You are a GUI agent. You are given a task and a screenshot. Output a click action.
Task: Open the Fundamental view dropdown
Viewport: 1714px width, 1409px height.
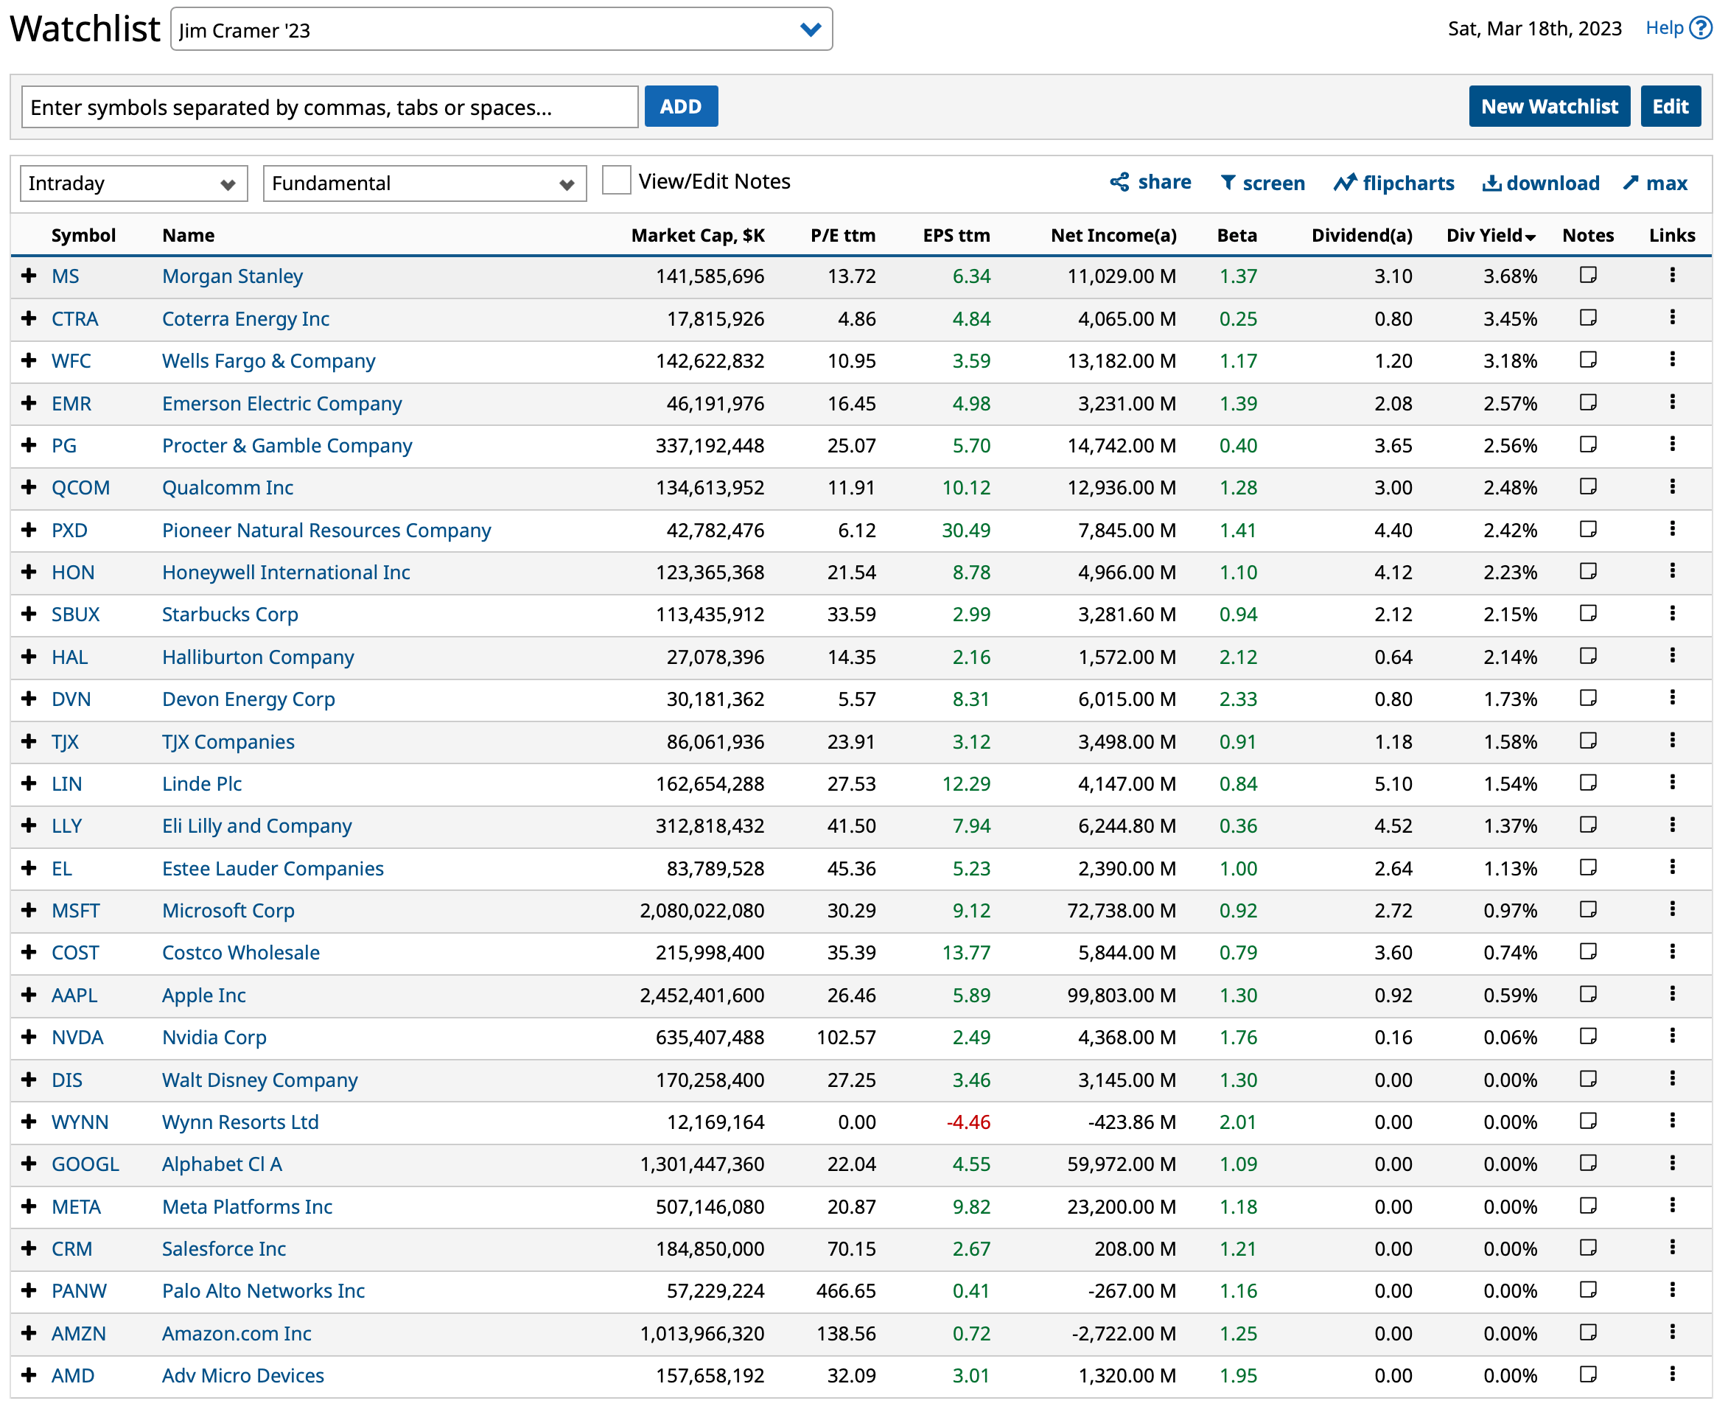[x=424, y=183]
